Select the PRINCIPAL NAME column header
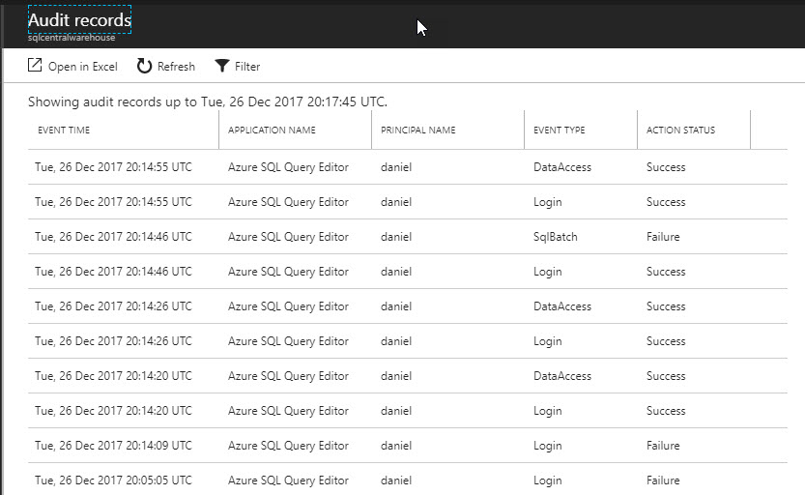 [418, 131]
